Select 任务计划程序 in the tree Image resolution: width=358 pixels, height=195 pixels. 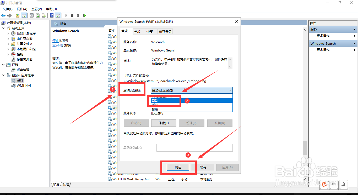(26, 33)
